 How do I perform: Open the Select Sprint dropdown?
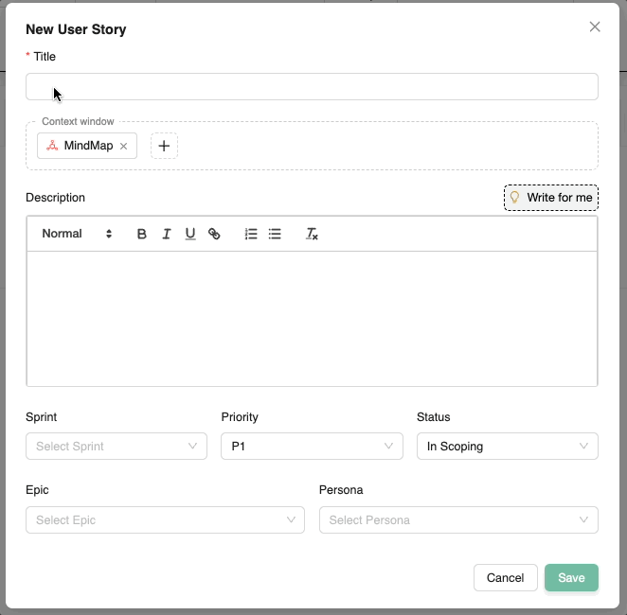116,447
